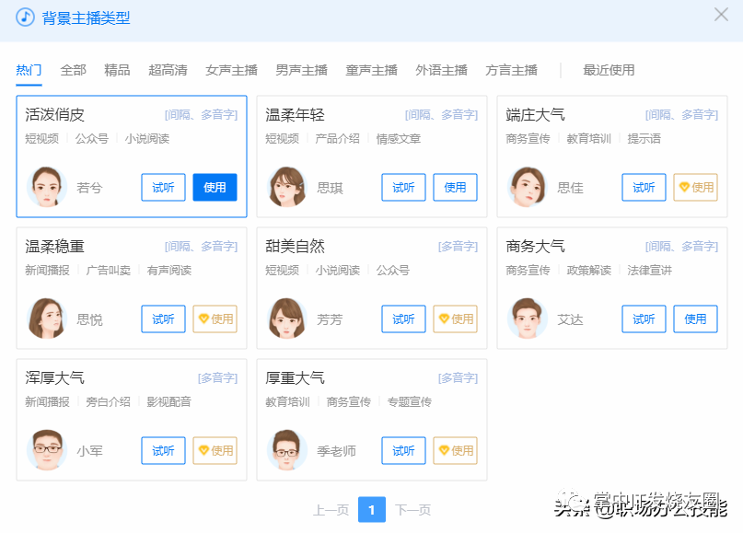743x533 pixels.
Task: Click the 若兮 avatar
Action: pos(46,187)
